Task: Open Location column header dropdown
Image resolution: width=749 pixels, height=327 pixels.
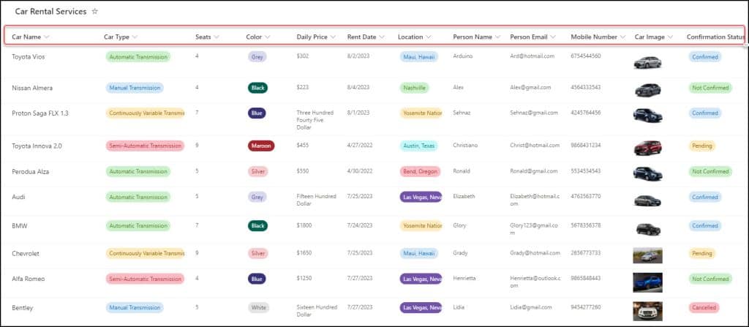Action: (429, 37)
